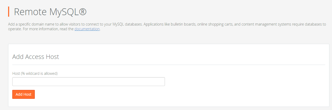This screenshot has height=110, width=332.
Task: Click the phrase content management systems
Action: point(264,24)
